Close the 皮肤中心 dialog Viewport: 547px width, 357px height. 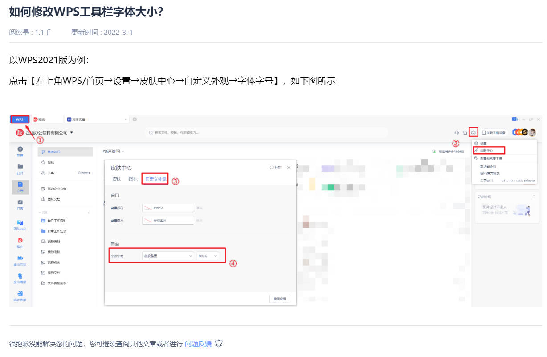click(x=289, y=168)
